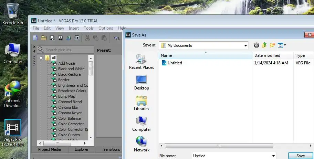Click the Recycle Bin desktop icon
The height and width of the screenshot is (159, 314).
(x=13, y=14)
